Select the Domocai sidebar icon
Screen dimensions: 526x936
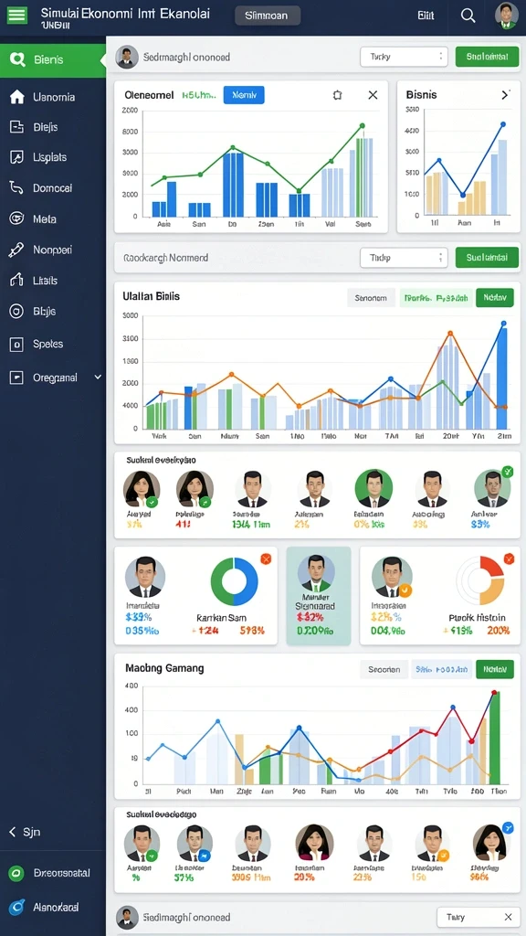[16, 188]
